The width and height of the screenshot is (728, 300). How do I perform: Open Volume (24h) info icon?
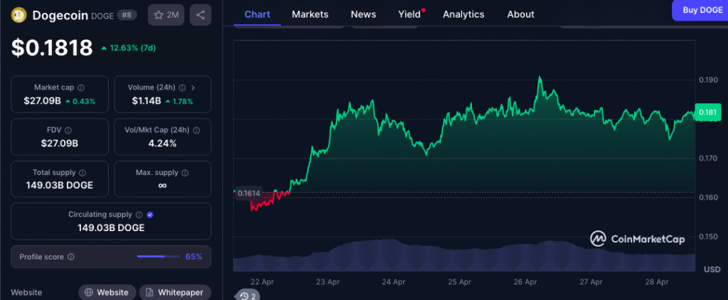tap(183, 87)
